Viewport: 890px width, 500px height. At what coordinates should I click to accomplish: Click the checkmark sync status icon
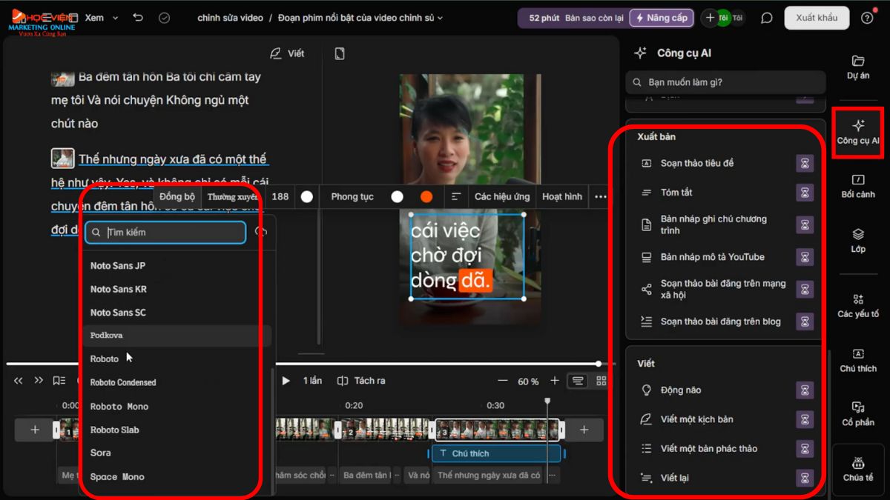coord(165,18)
